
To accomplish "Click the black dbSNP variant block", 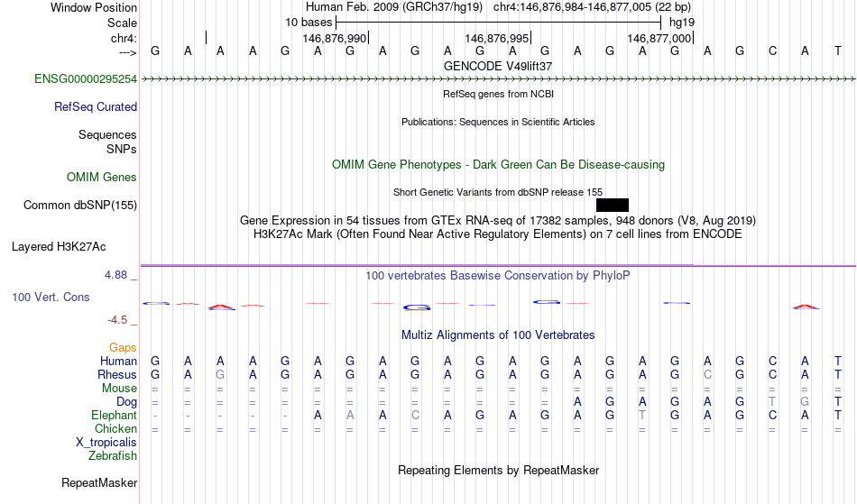I will tap(613, 206).
